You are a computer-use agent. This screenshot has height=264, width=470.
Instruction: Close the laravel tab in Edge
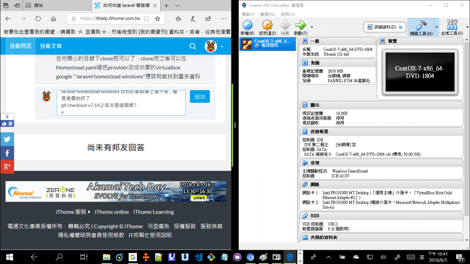[x=155, y=5]
